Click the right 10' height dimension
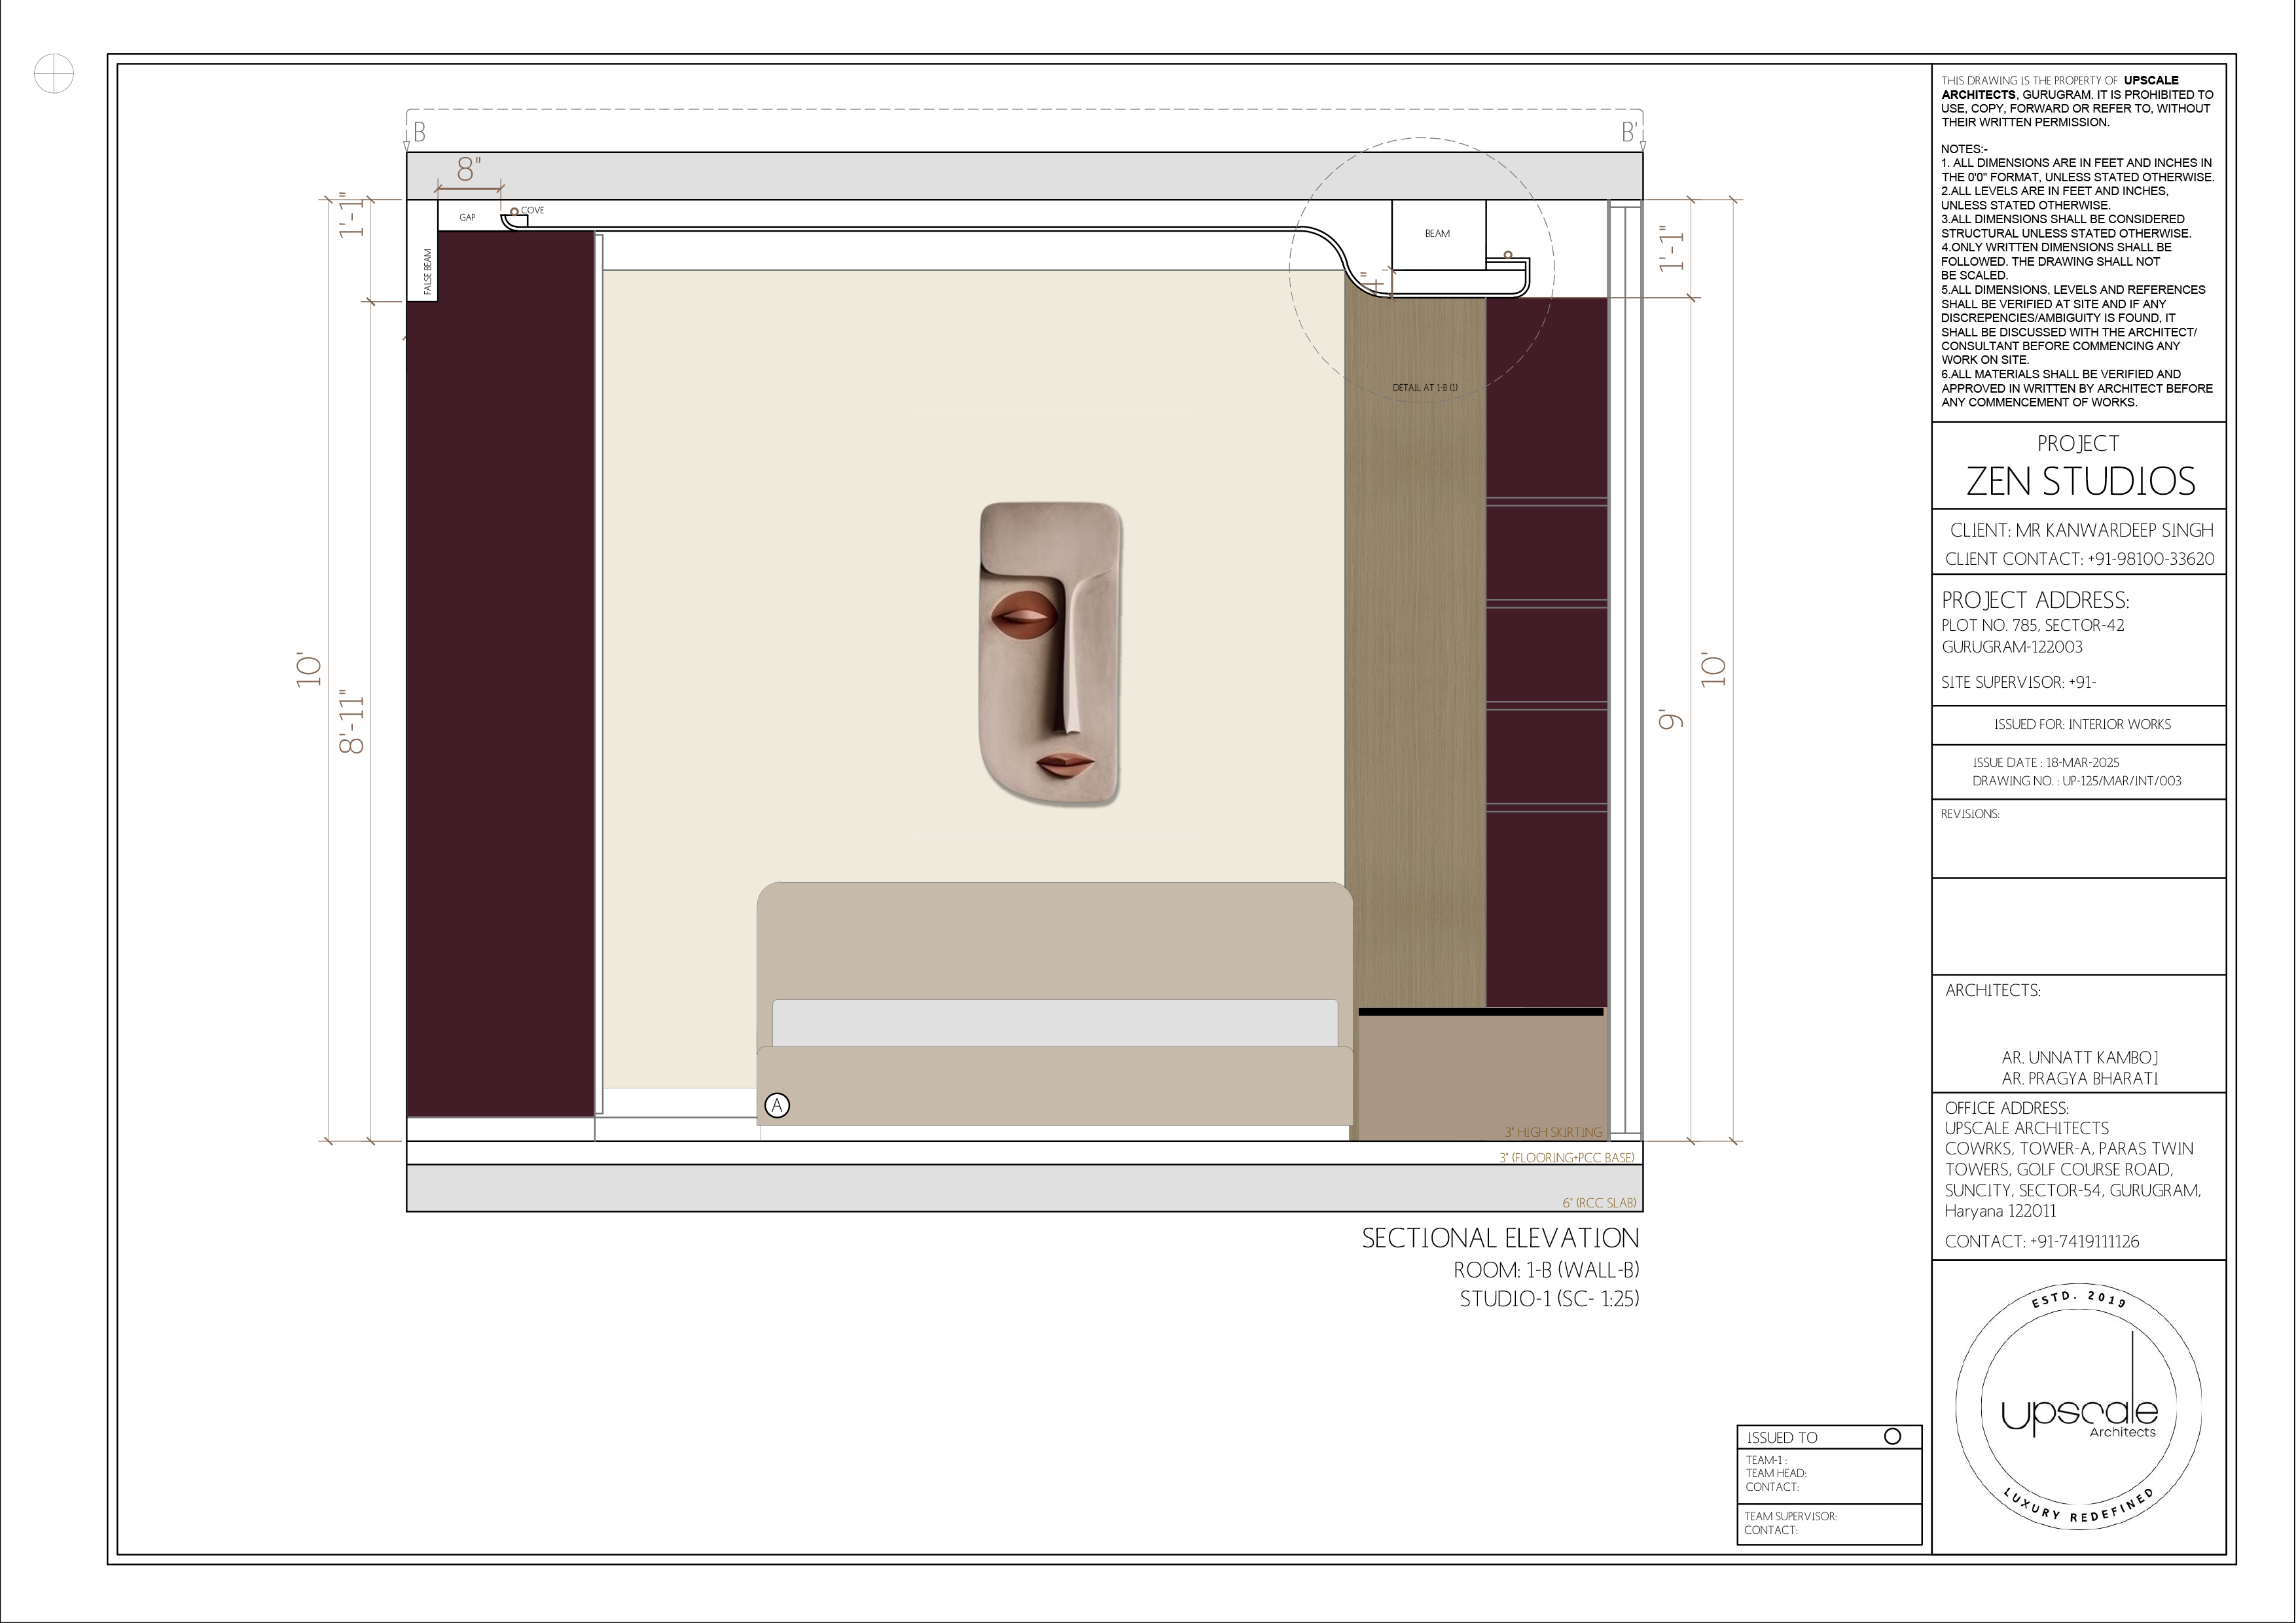This screenshot has height=1623, width=2296. pyautogui.click(x=1714, y=670)
